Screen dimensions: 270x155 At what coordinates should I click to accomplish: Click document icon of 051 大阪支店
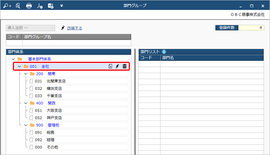click(31, 110)
